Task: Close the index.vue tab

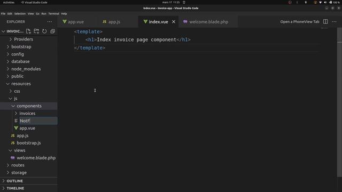Action: click(x=174, y=22)
